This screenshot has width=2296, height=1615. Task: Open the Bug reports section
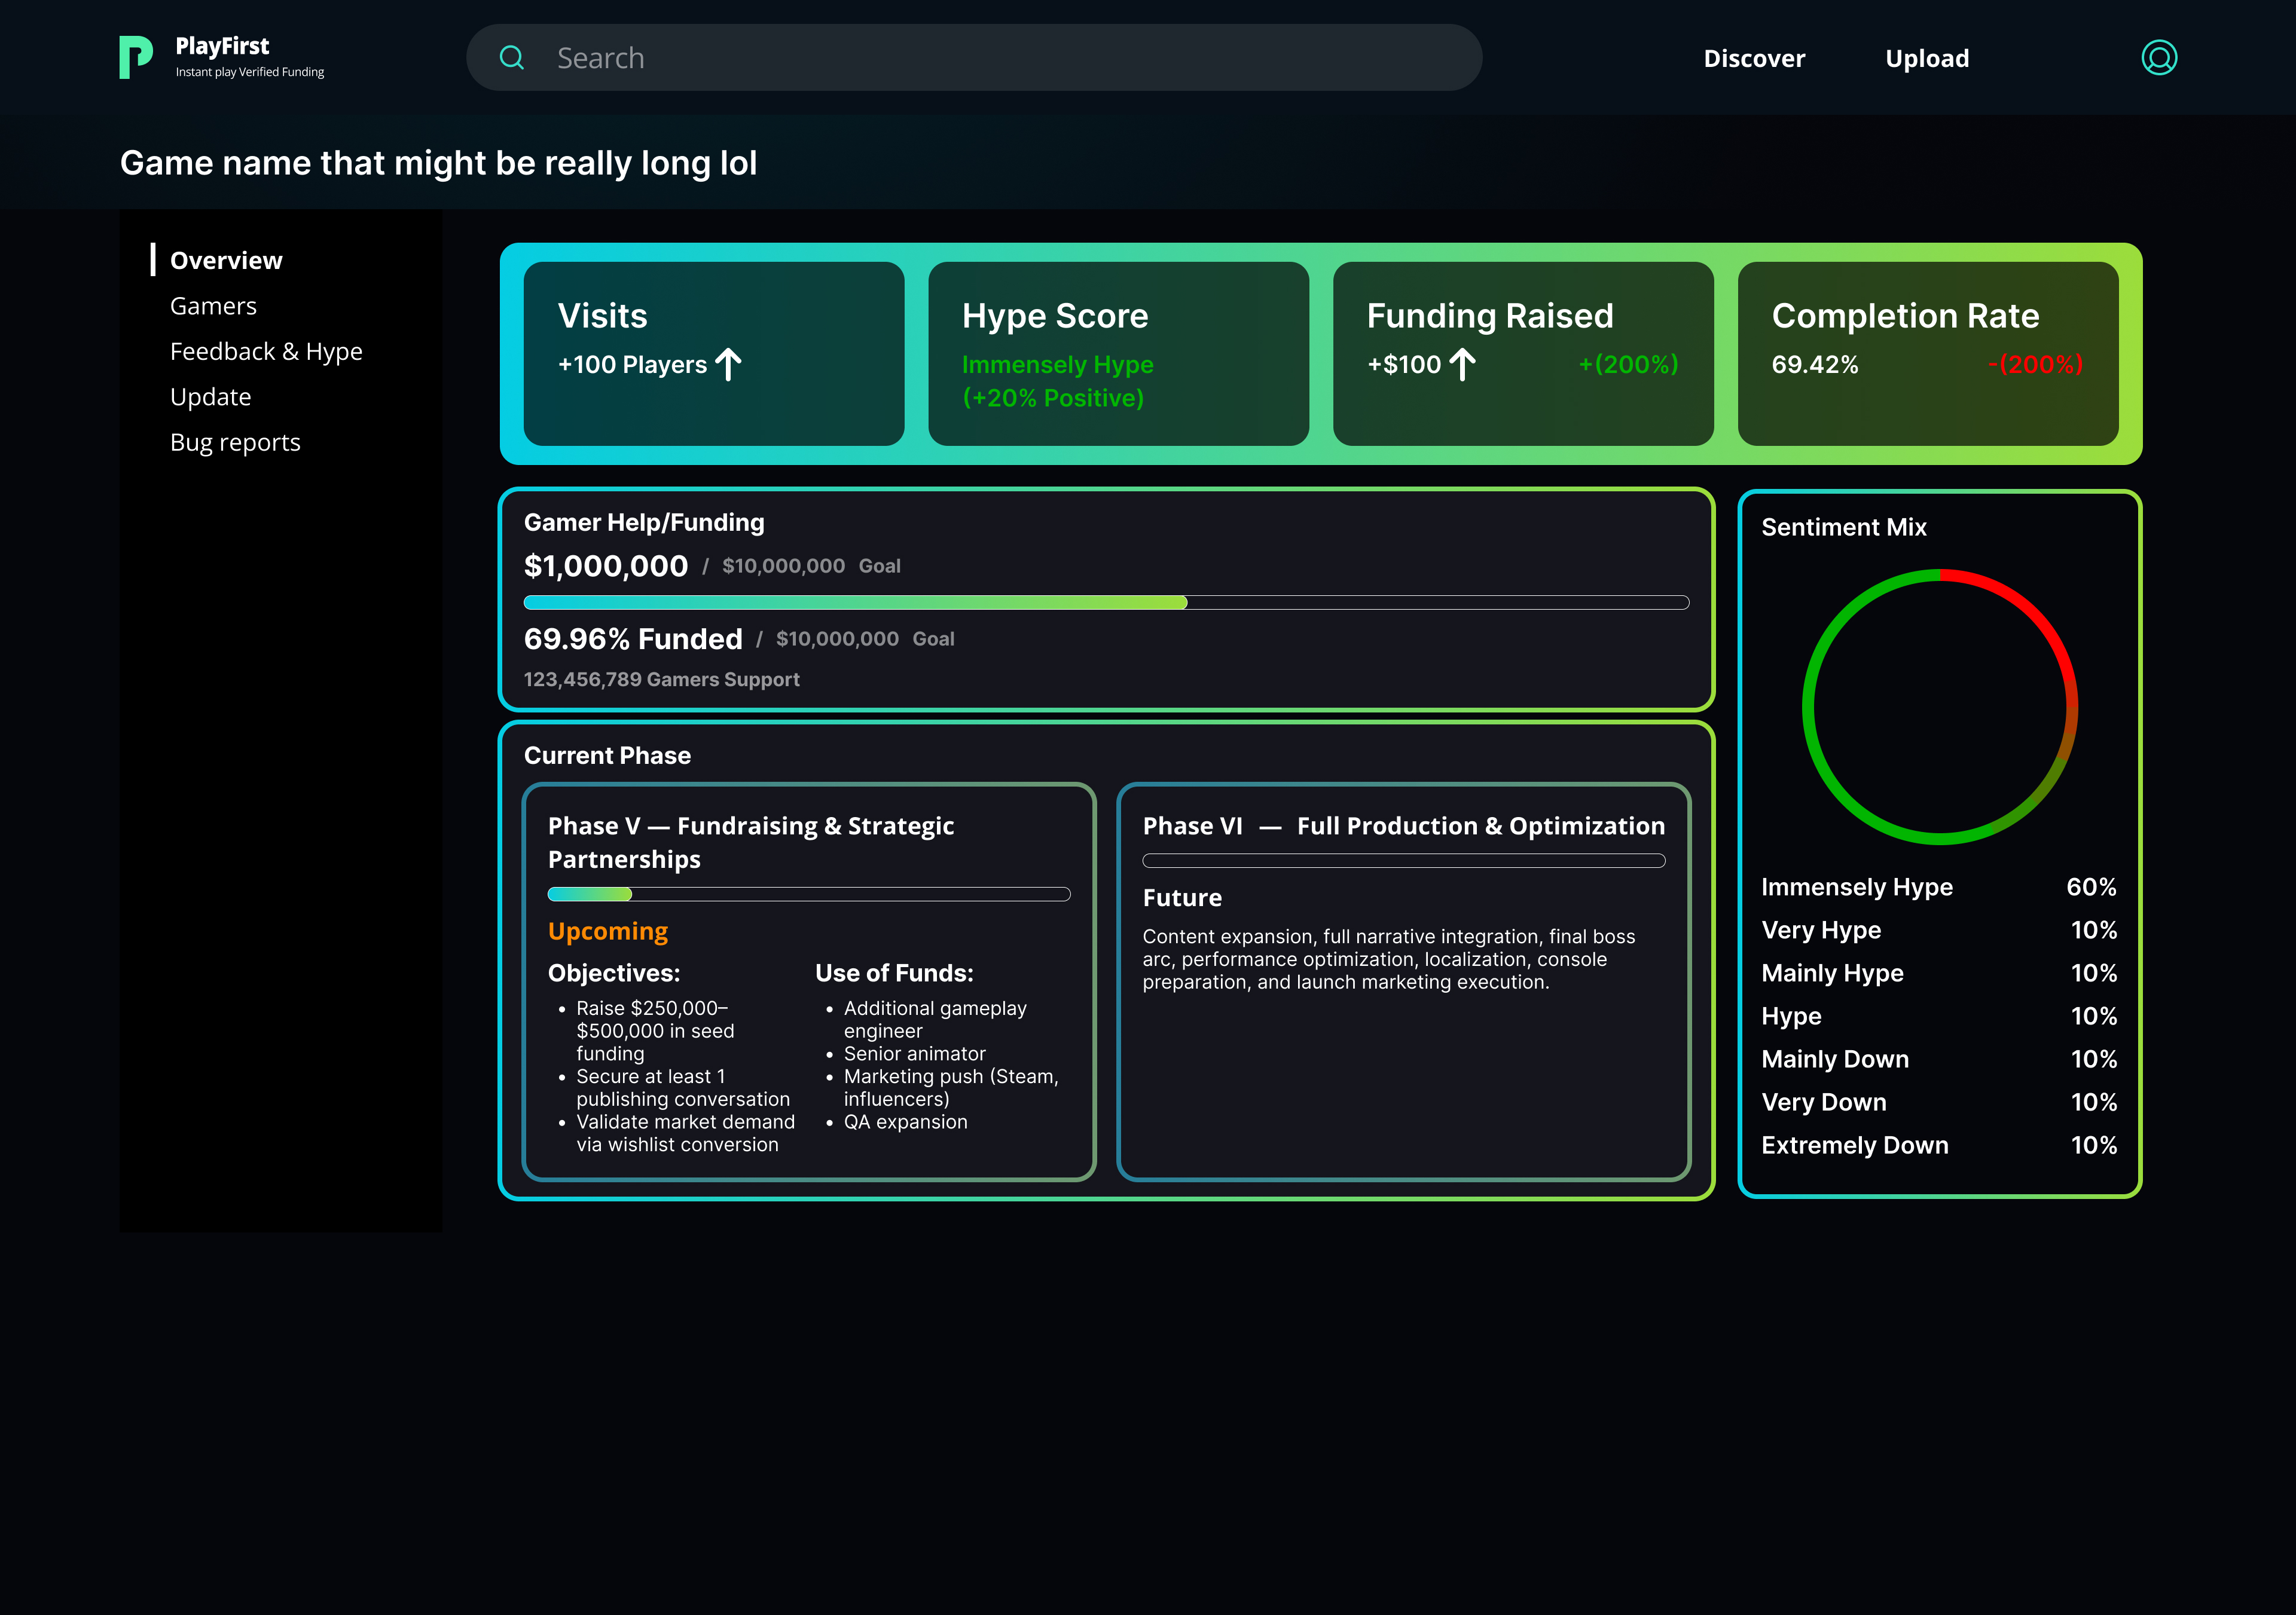click(x=235, y=442)
